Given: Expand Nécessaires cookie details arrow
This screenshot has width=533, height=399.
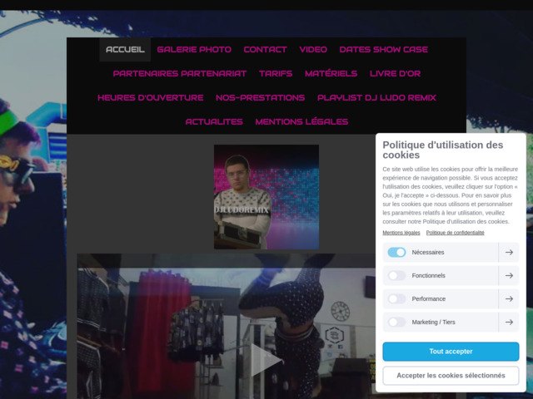Looking at the screenshot, I should click(x=508, y=253).
